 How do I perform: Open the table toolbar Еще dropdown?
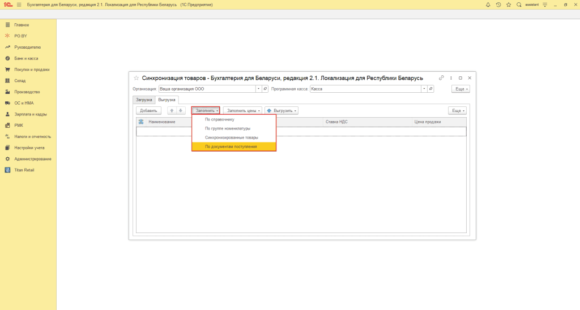point(458,110)
